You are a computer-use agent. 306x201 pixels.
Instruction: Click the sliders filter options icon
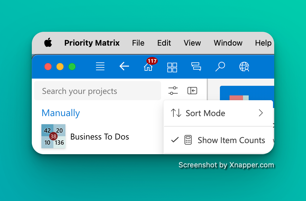tap(173, 91)
